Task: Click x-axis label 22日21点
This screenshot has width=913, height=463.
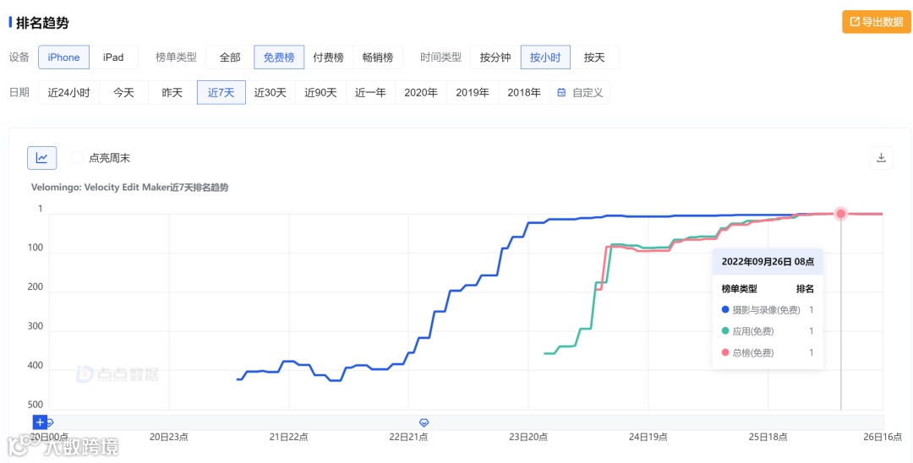Action: click(409, 437)
